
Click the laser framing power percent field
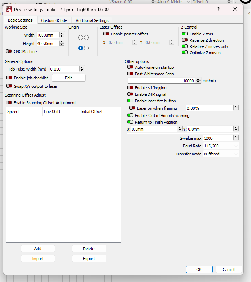(x=210, y=108)
